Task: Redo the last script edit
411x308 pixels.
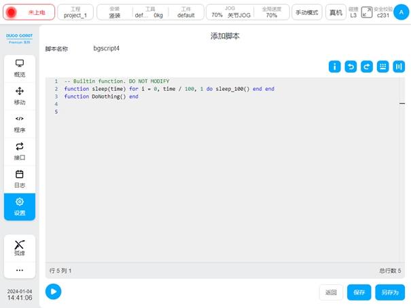Action: pyautogui.click(x=366, y=66)
